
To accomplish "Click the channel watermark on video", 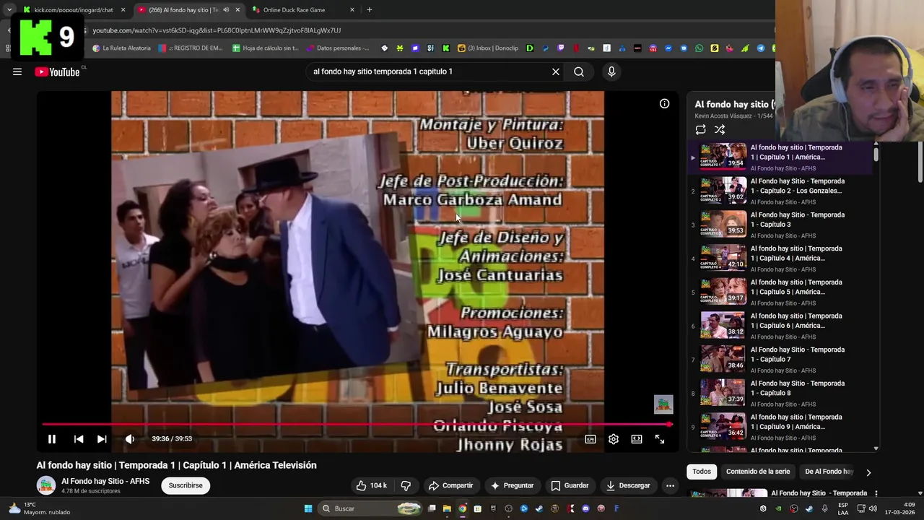I will pos(663,404).
